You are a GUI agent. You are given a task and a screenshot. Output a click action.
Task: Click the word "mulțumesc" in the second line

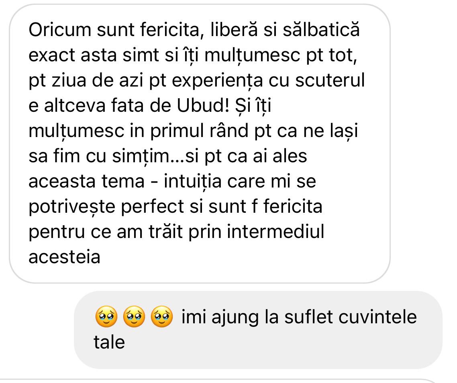(252, 55)
